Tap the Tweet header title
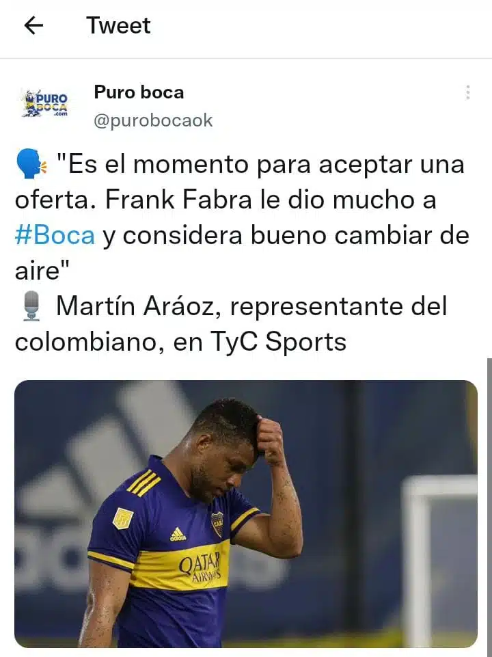 click(118, 25)
